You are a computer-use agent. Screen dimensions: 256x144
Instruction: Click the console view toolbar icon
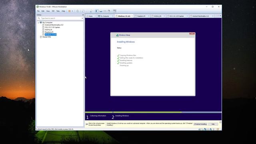(115, 11)
